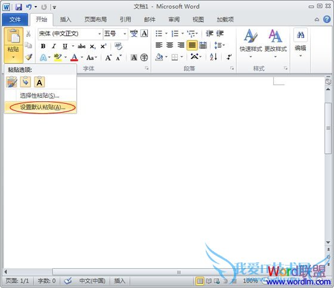
Task: Center align text
Action: (x=170, y=45)
